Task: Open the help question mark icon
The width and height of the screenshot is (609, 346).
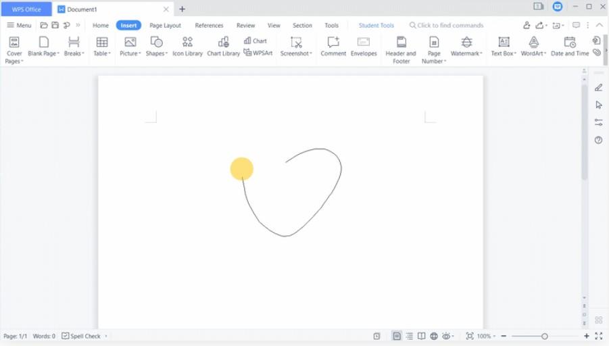Action: (598, 140)
